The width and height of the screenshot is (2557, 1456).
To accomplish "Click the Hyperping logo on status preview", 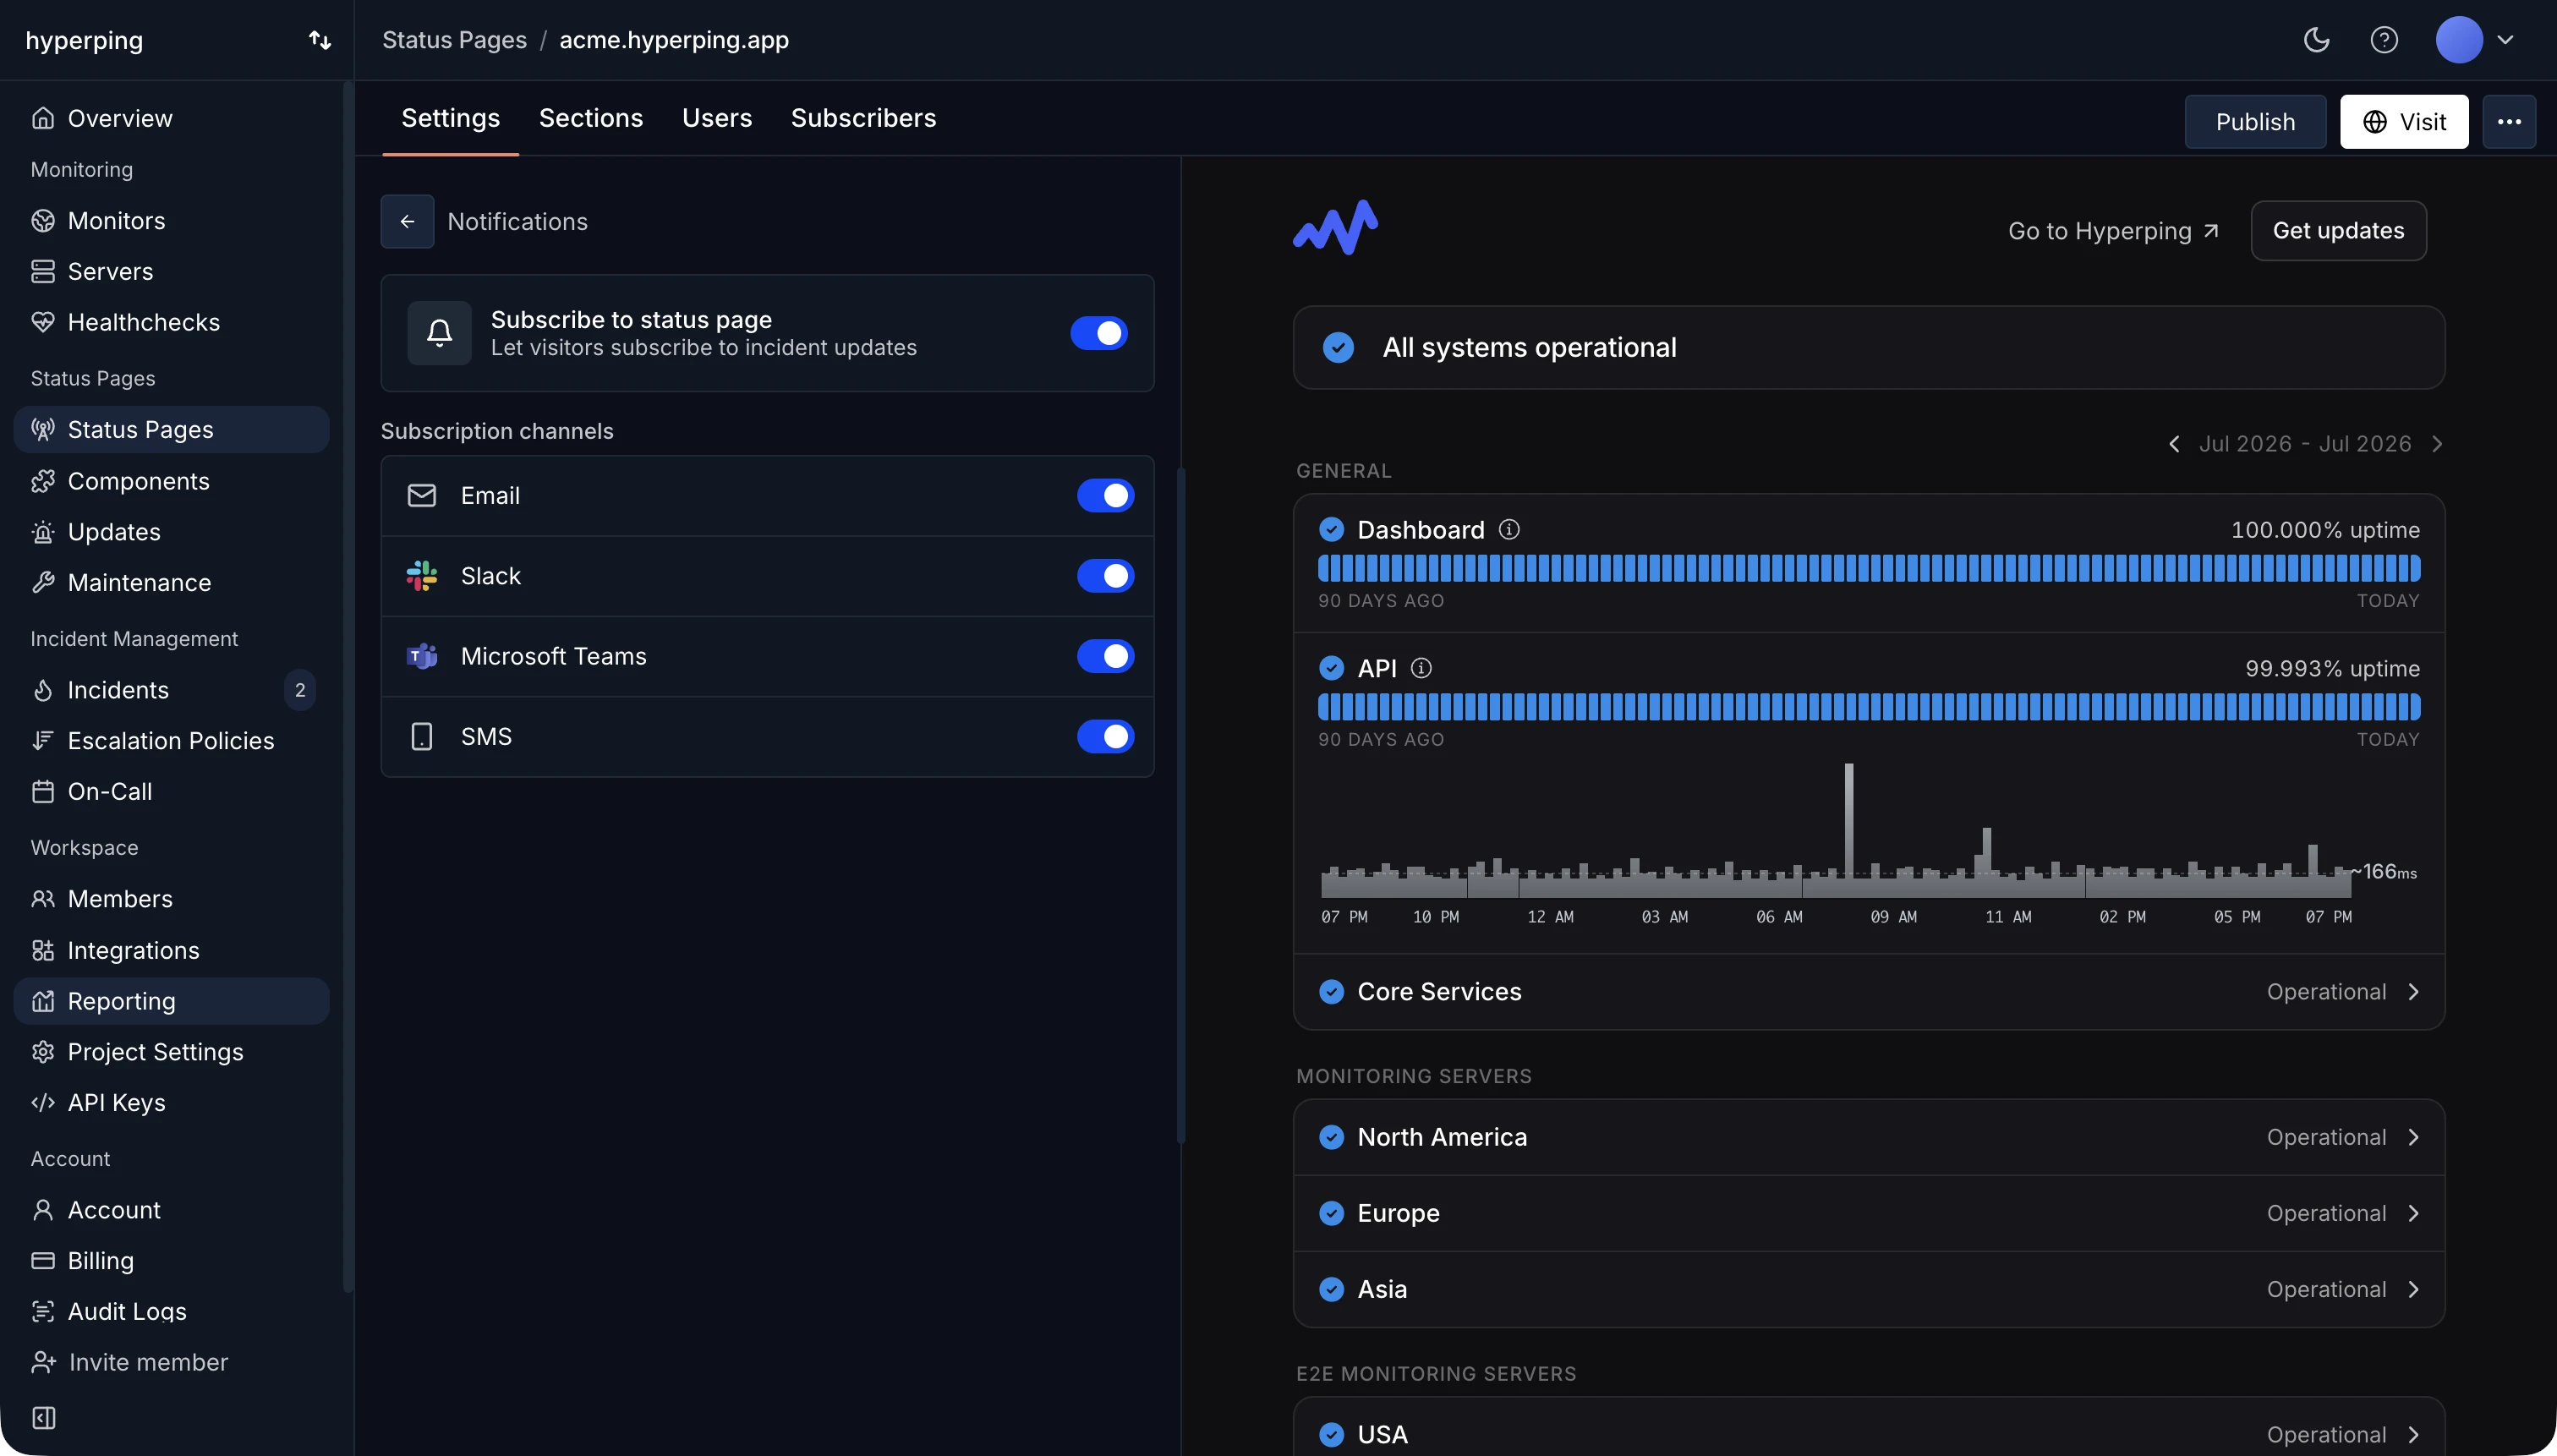I will (1335, 228).
